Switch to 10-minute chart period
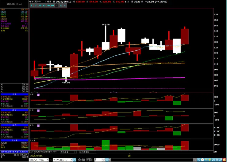 coord(40,6)
